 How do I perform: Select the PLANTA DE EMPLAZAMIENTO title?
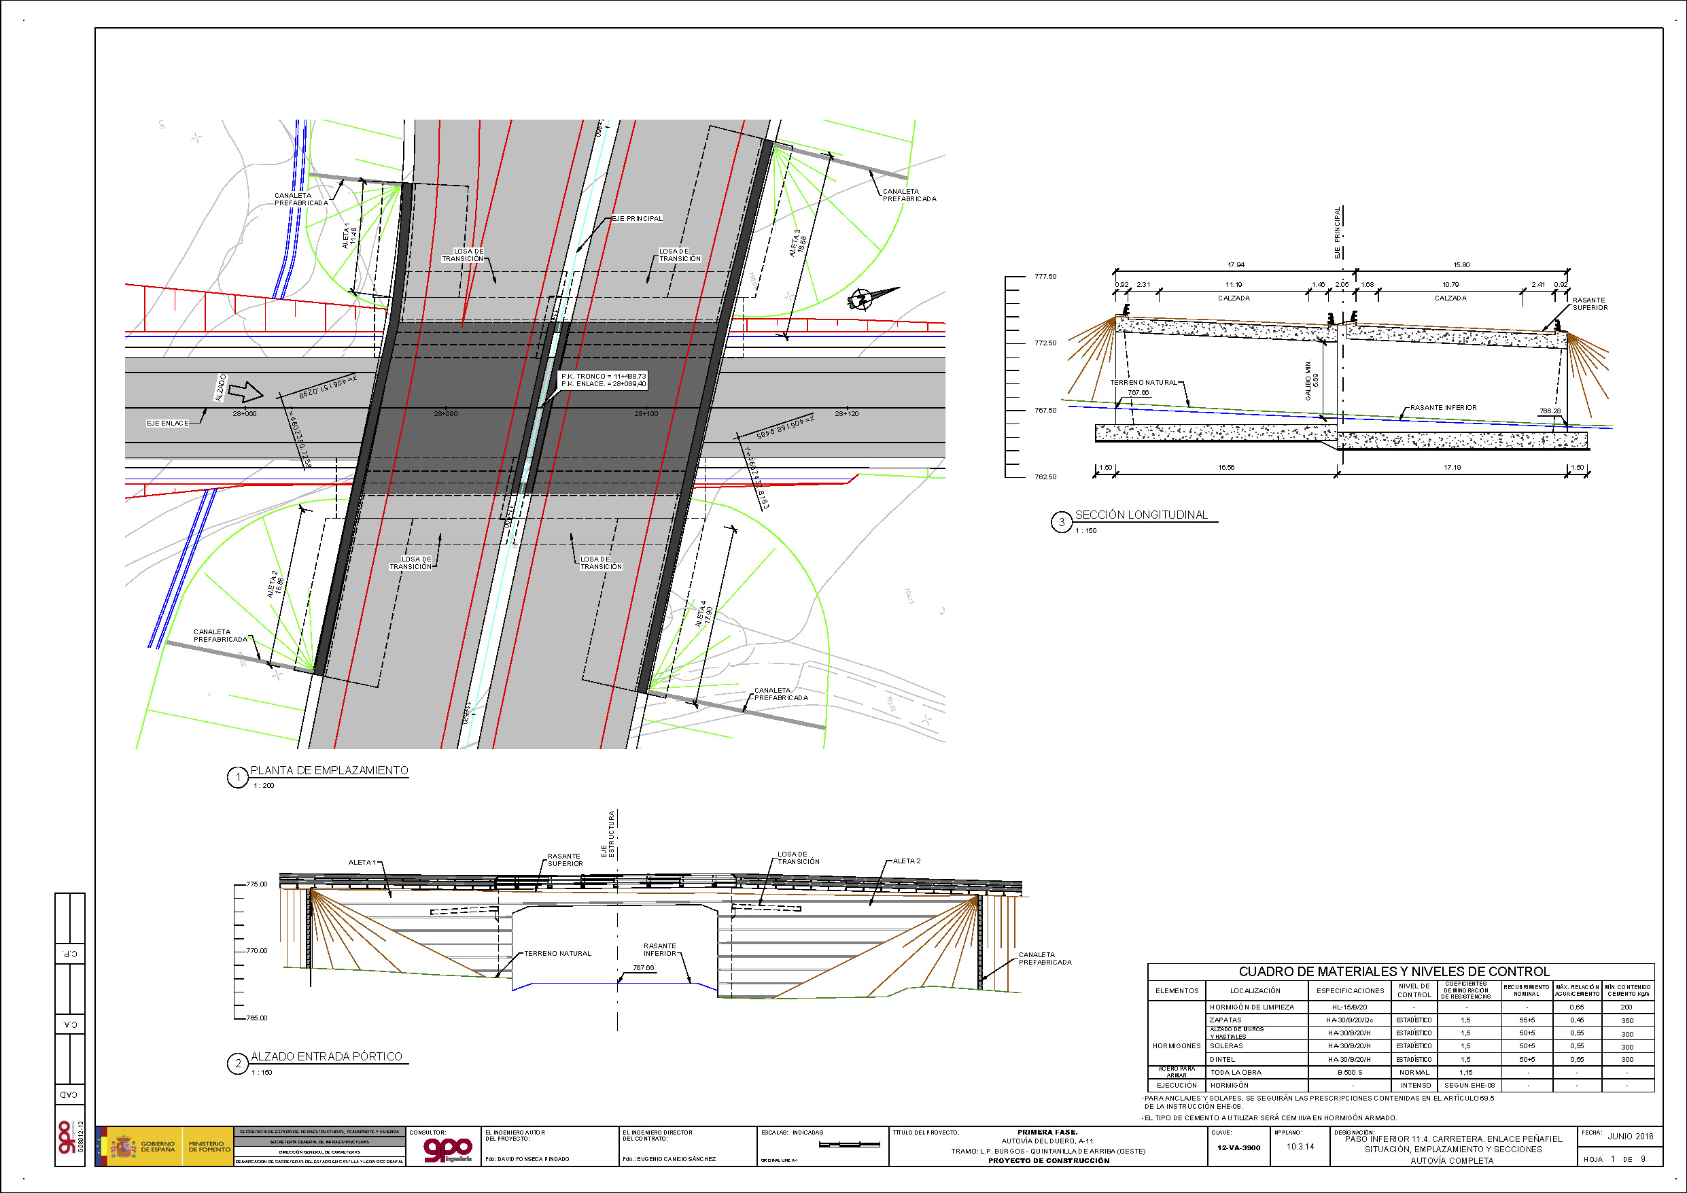329,770
